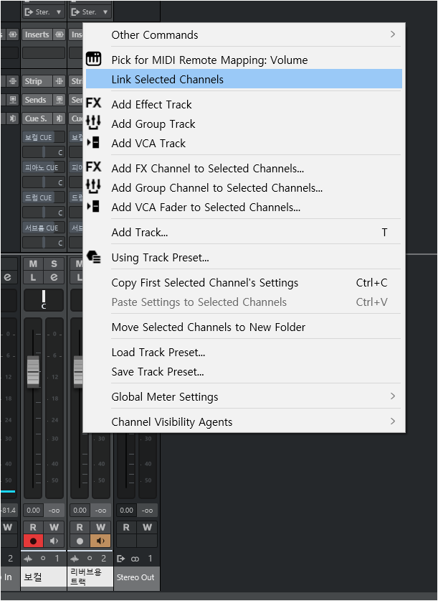The width and height of the screenshot is (438, 601).
Task: Click the VCA icon beside Add VCA Track
Action: click(x=94, y=143)
